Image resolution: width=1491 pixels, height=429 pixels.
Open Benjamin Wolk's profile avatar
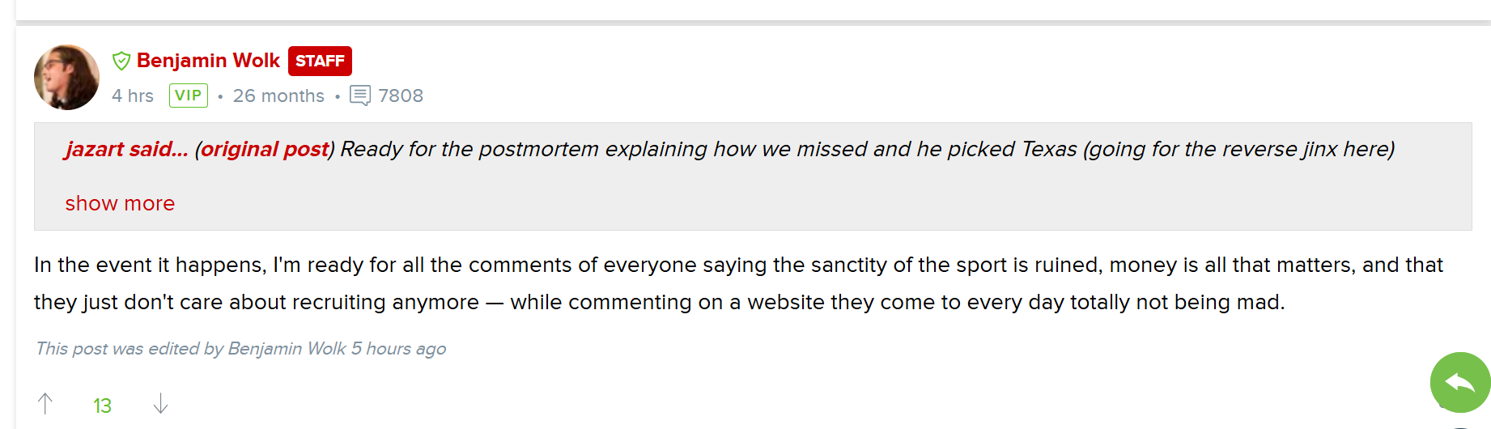pos(66,77)
